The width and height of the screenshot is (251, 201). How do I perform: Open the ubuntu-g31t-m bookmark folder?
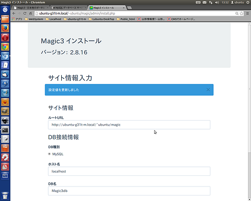click(x=75, y=19)
